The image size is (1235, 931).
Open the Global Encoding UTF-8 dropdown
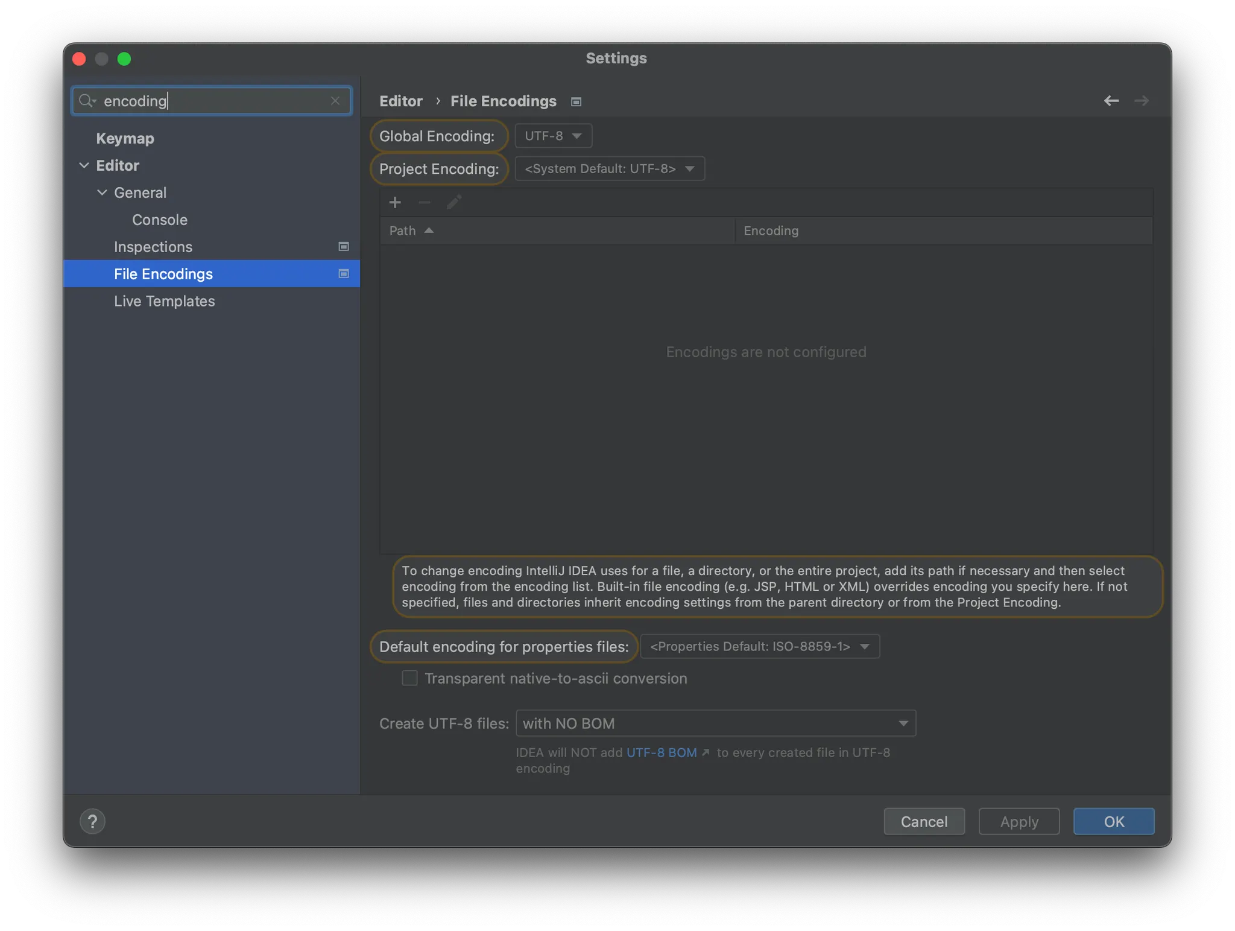553,136
